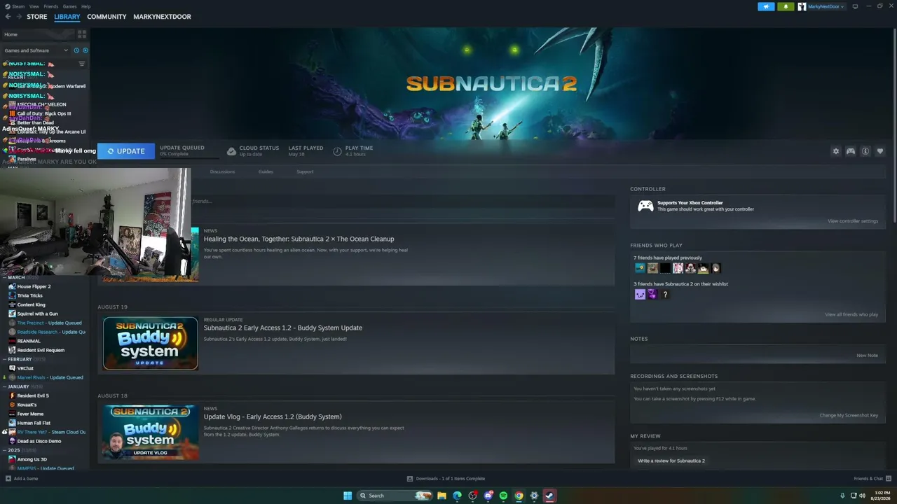This screenshot has height=504, width=897.
Task: Sort library by recent activity clock icon
Action: (76, 50)
